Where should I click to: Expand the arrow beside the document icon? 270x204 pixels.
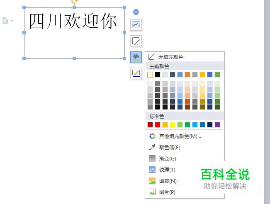(x=12, y=21)
